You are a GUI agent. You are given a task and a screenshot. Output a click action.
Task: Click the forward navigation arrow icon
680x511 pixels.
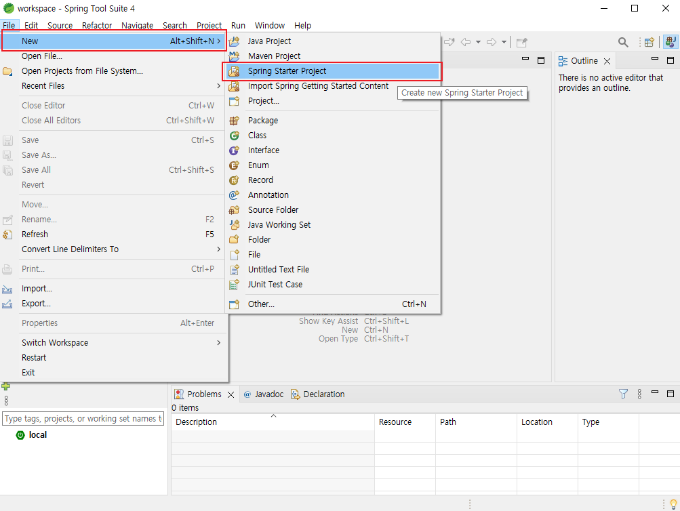pyautogui.click(x=492, y=42)
